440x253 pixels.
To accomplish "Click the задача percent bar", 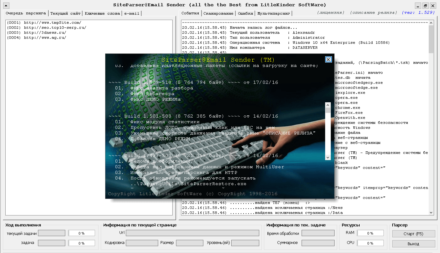I will (x=82, y=243).
